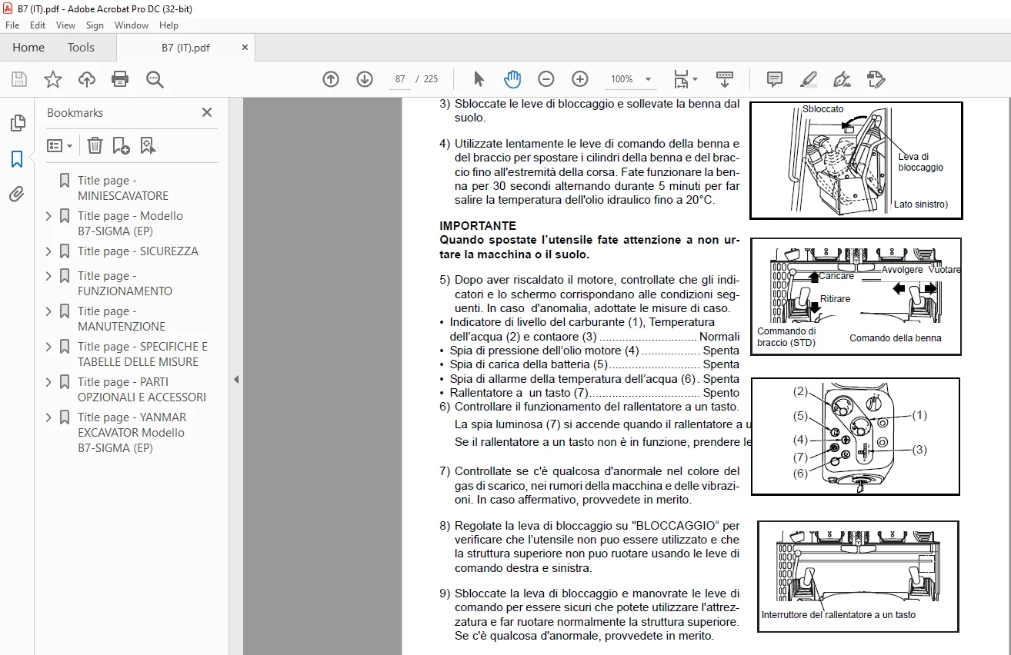Open the View menu

pos(66,25)
